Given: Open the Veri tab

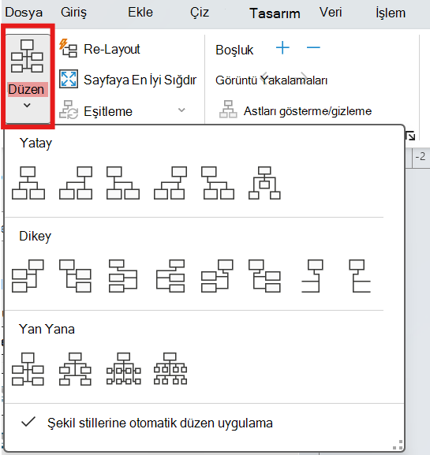Looking at the screenshot, I should coord(331,13).
